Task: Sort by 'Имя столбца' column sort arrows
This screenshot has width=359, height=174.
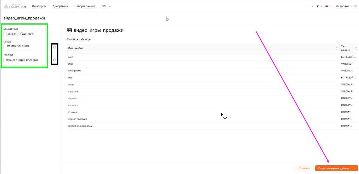Action: tap(337, 48)
